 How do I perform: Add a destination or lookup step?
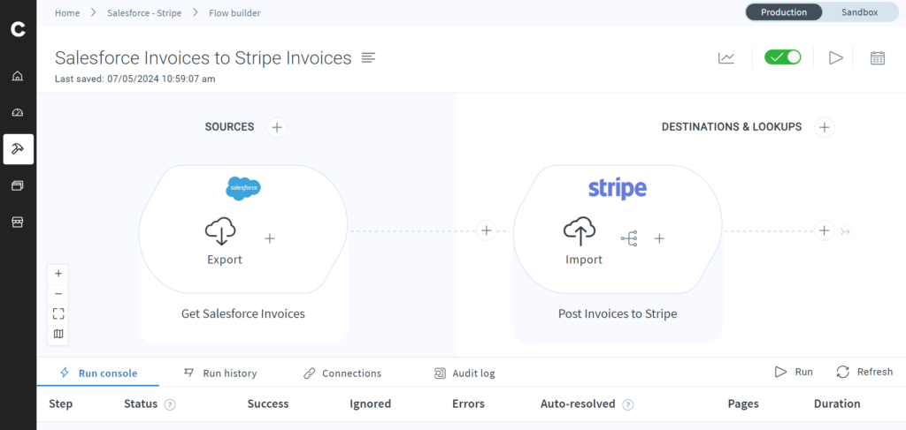tap(824, 127)
